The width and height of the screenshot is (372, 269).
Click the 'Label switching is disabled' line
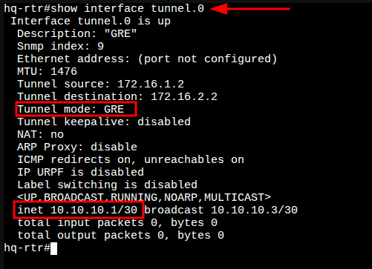click(107, 185)
